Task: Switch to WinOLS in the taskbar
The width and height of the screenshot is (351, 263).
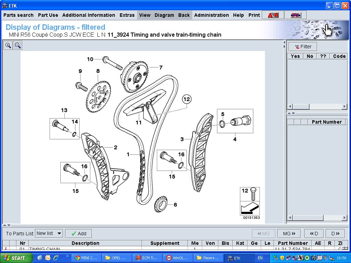Action: 178,258
